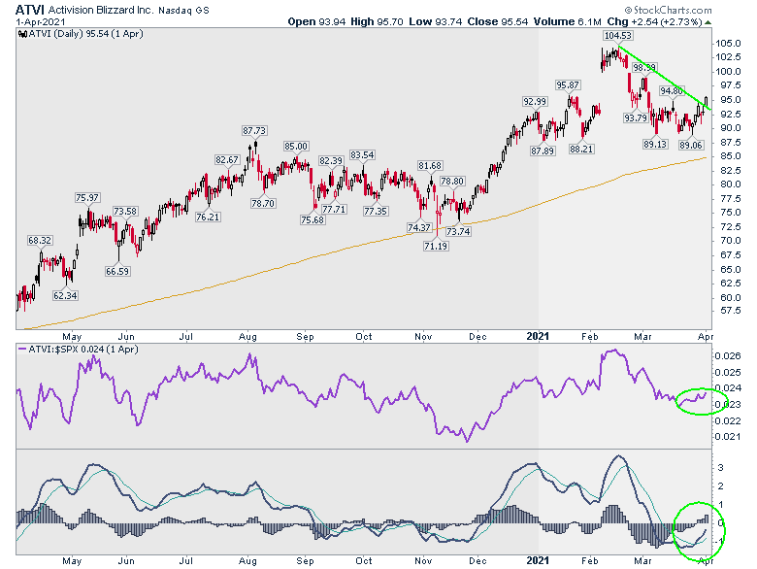This screenshot has width=757, height=569.
Task: Click the Nov label on the price chart axis
Action: click(423, 337)
